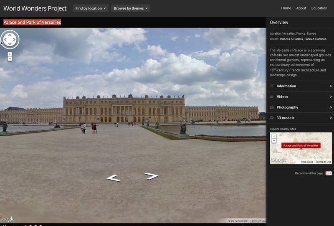This screenshot has height=226, width=334.
Task: Pan the street view right
Action: (x=14, y=39)
